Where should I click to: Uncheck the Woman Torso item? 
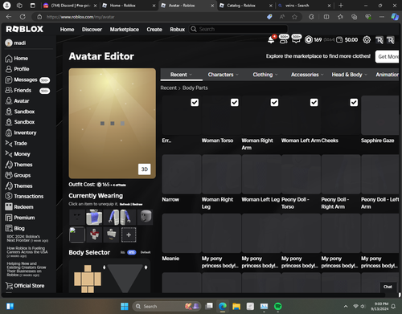(x=235, y=103)
